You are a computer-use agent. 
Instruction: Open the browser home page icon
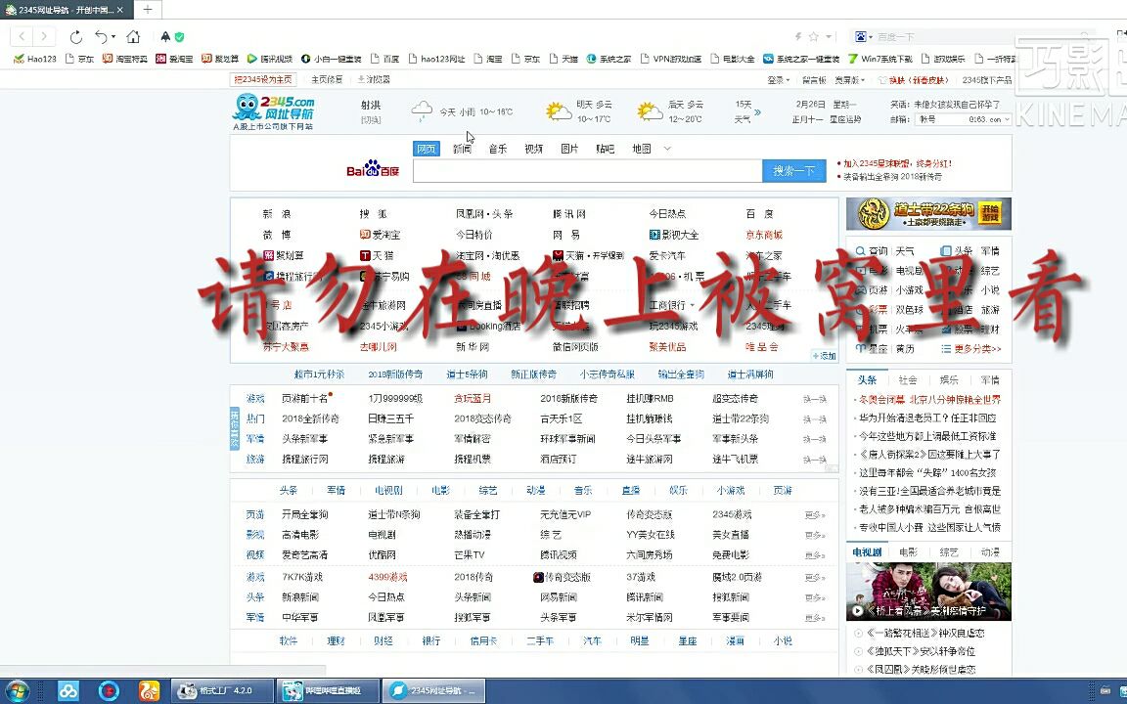(133, 36)
